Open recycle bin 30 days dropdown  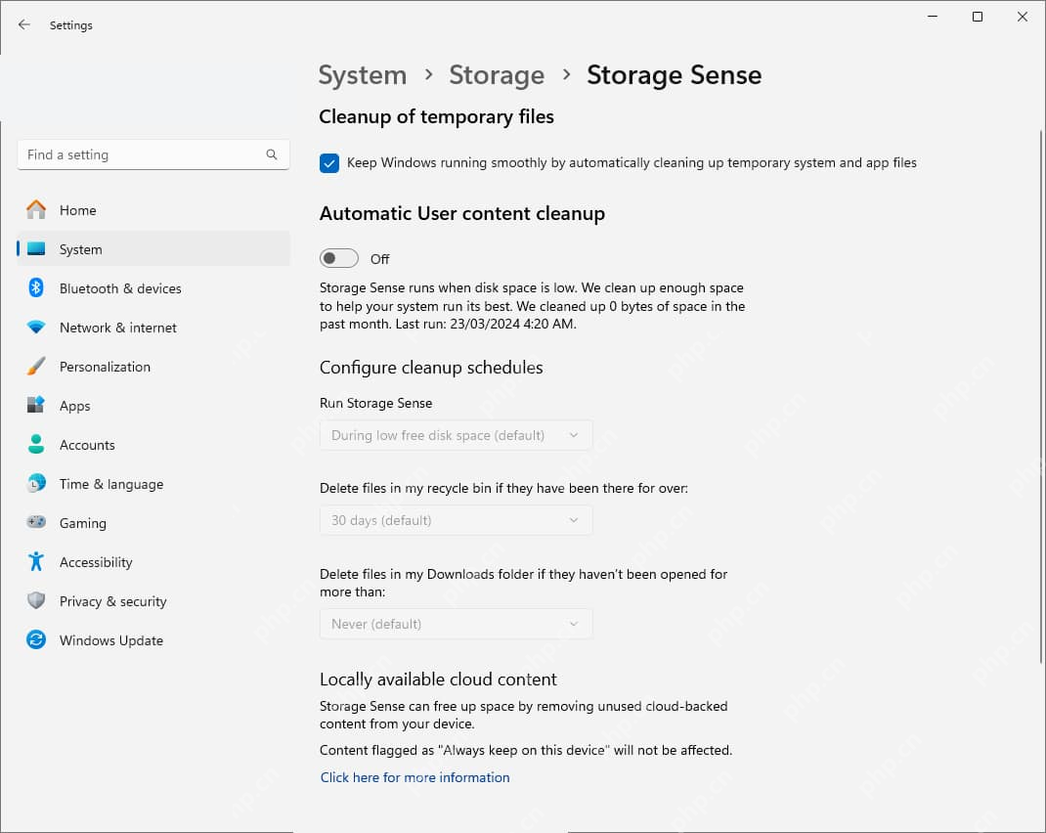tap(456, 520)
